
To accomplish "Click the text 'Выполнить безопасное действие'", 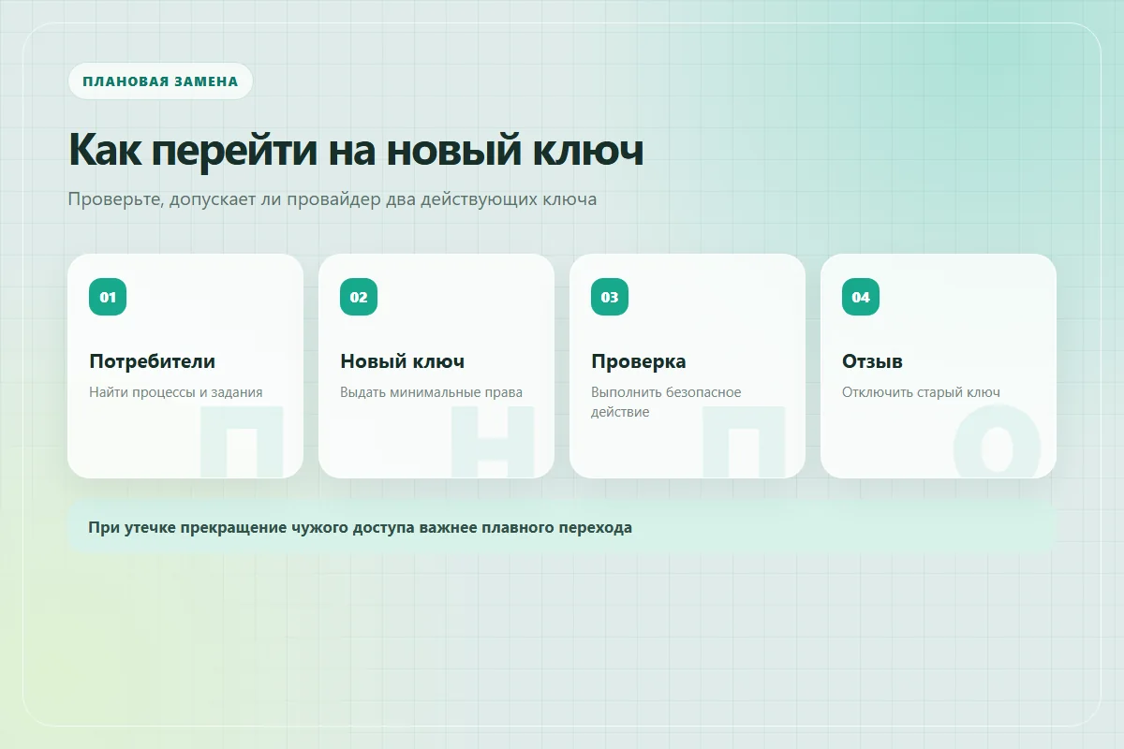I will click(x=666, y=402).
